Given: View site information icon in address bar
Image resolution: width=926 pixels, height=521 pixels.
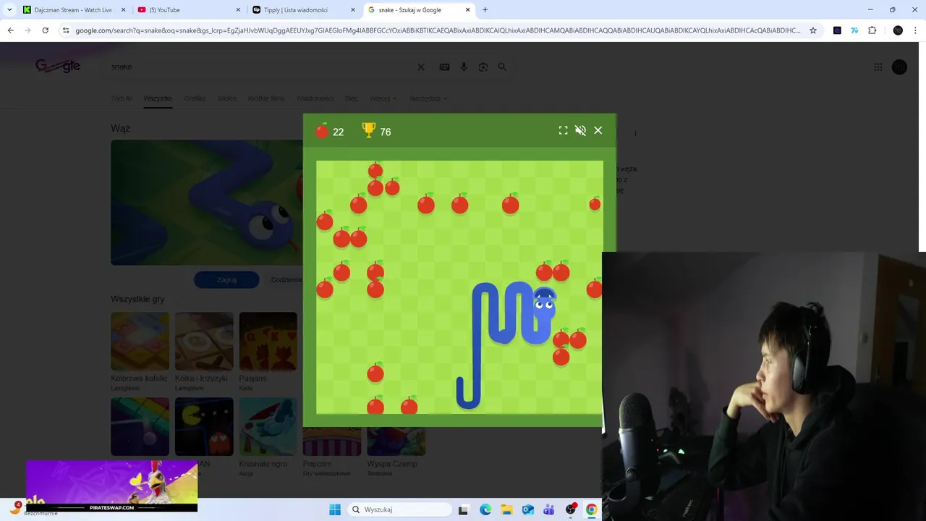Looking at the screenshot, I should [x=66, y=30].
